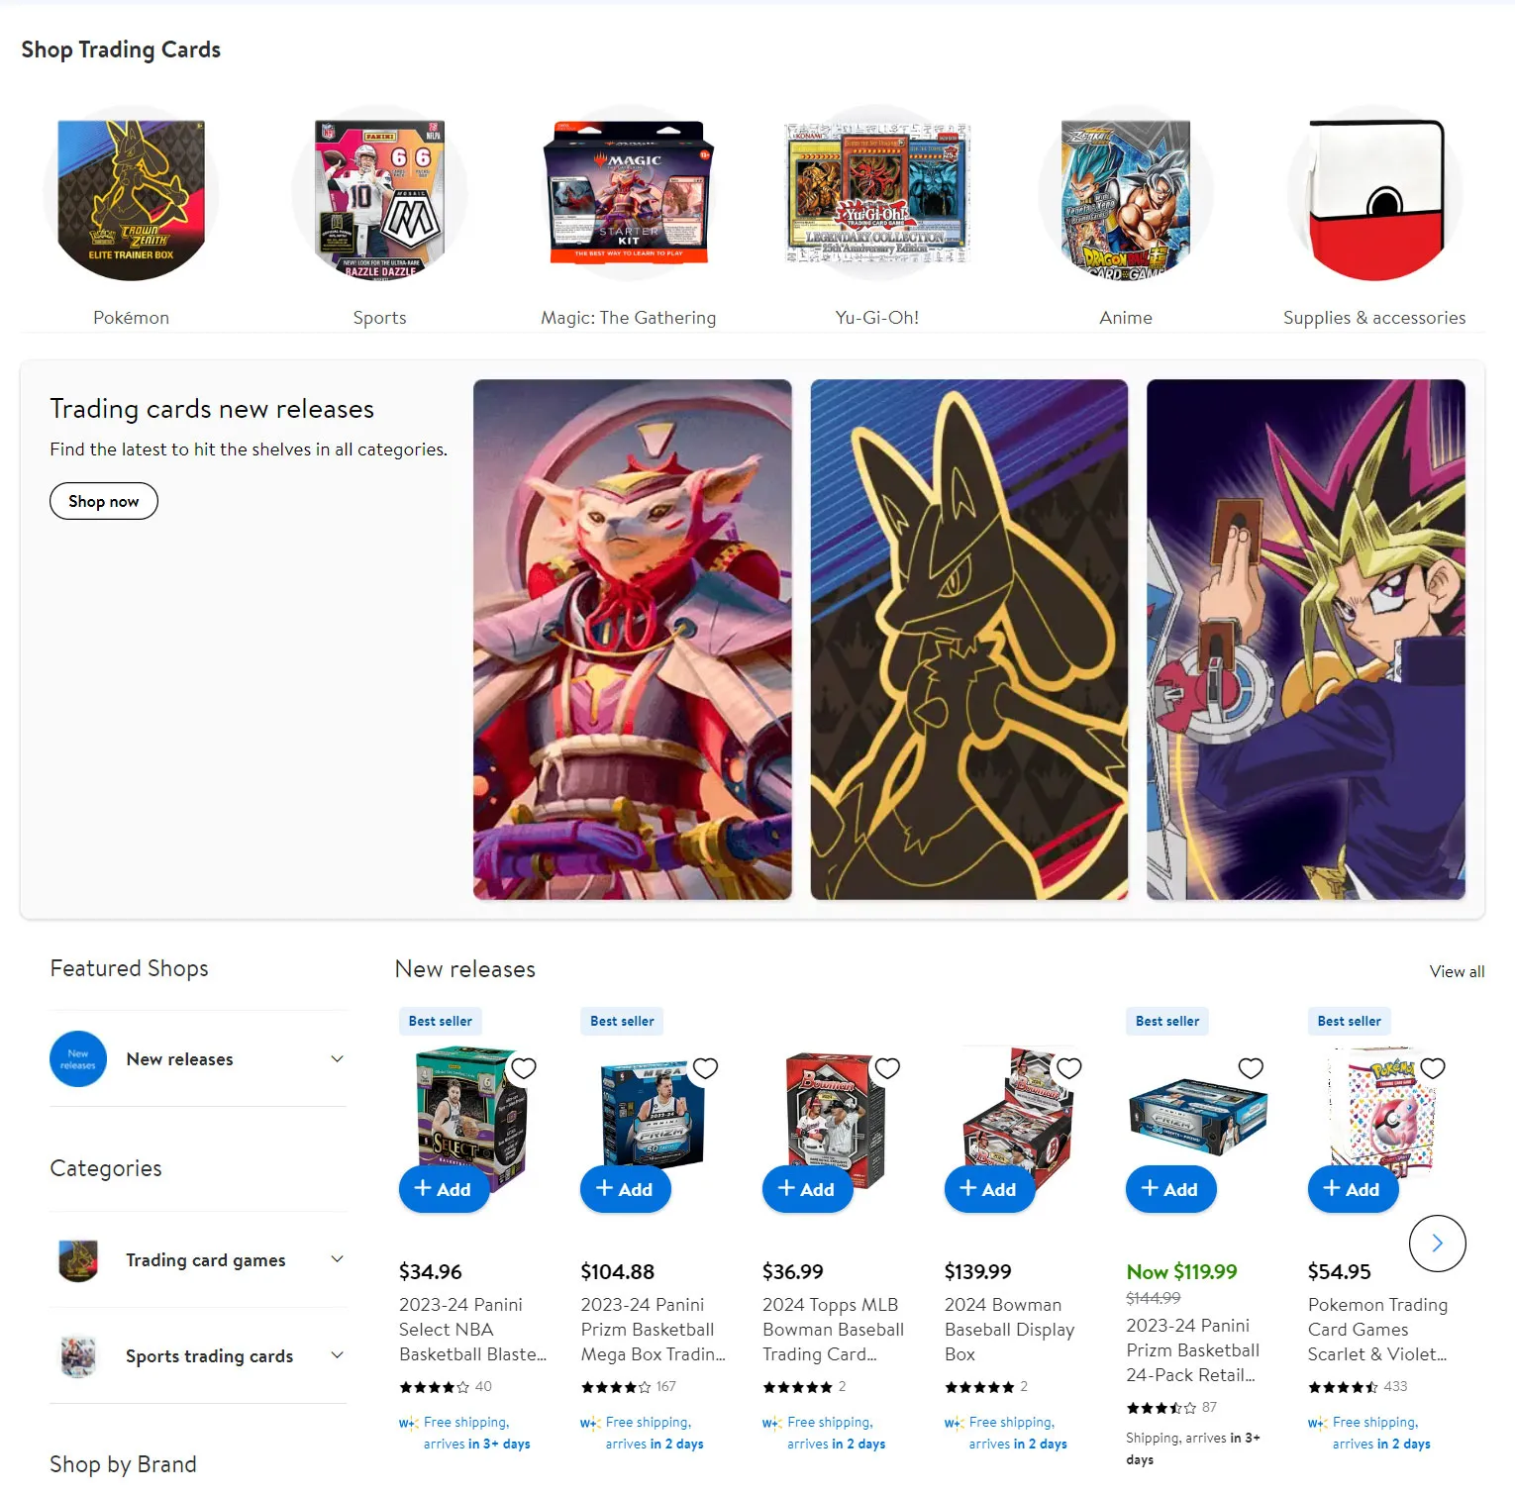Favorite the Pokemon Scarlet & Violet item
The image size is (1515, 1495).
[1433, 1068]
